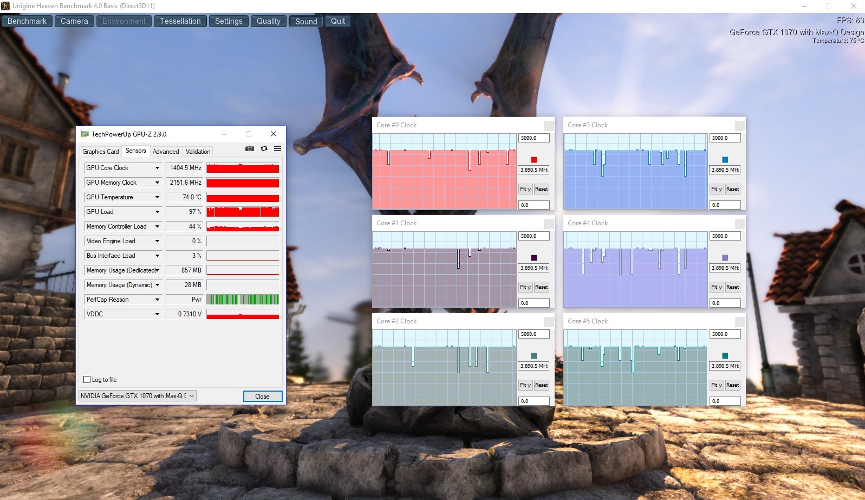
Task: Open the GPU-Z hamburger menu
Action: pyautogui.click(x=277, y=148)
